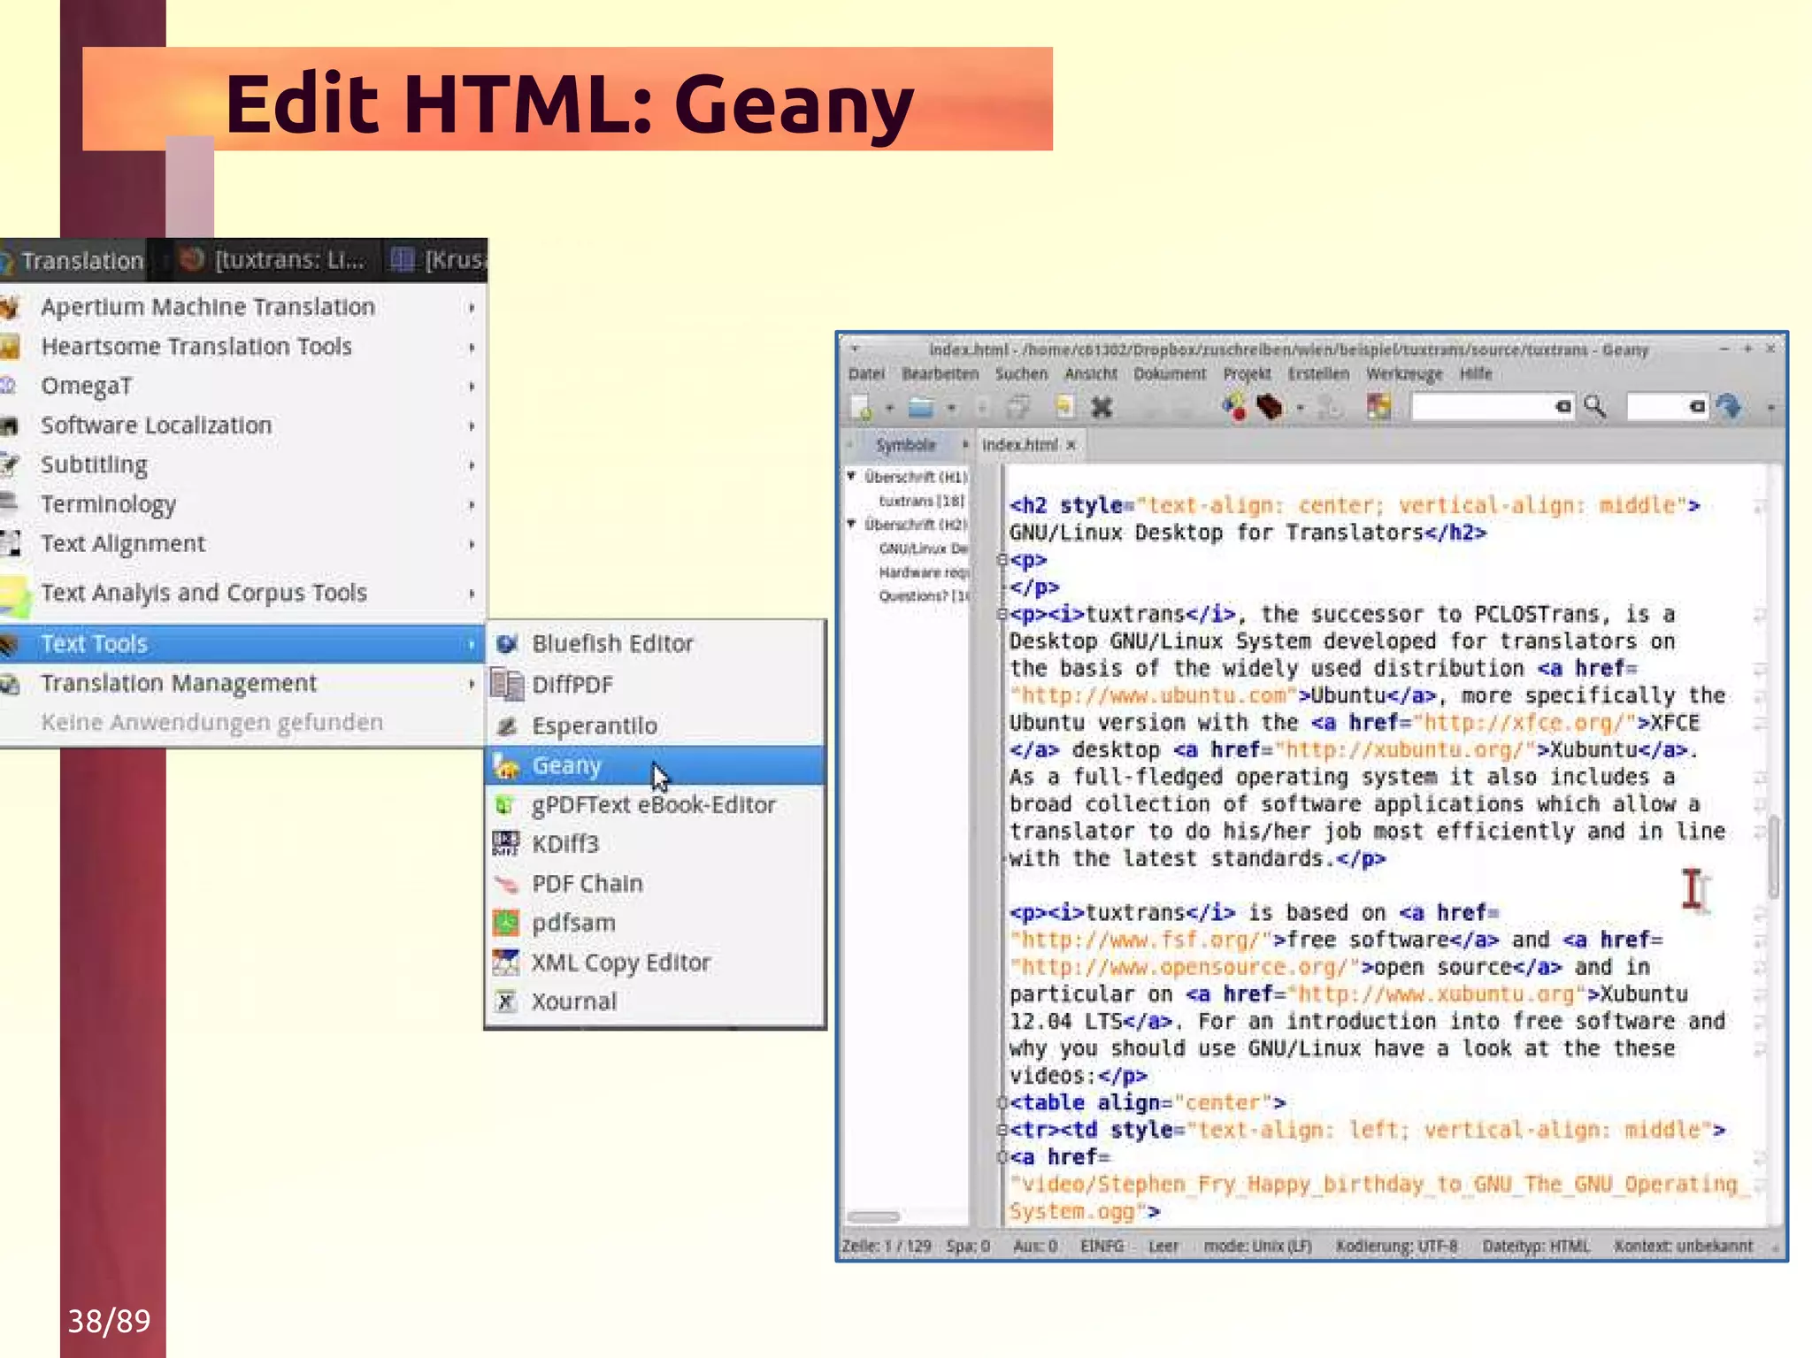Click the reload file icon in toolbar
The height and width of the screenshot is (1358, 1812).
tap(1064, 407)
